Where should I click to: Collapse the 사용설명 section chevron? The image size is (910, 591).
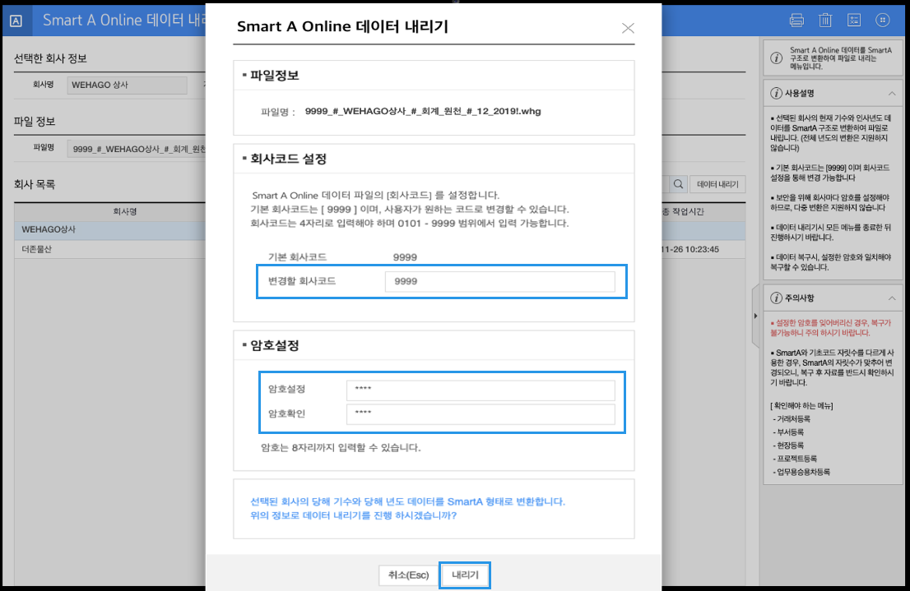click(x=892, y=94)
